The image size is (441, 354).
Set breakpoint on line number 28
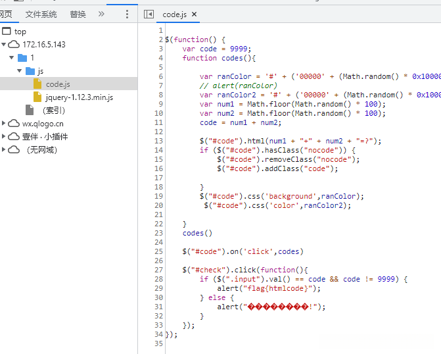pyautogui.click(x=158, y=279)
